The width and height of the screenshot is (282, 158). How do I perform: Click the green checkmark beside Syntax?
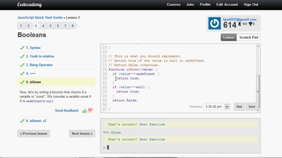(x=22, y=48)
